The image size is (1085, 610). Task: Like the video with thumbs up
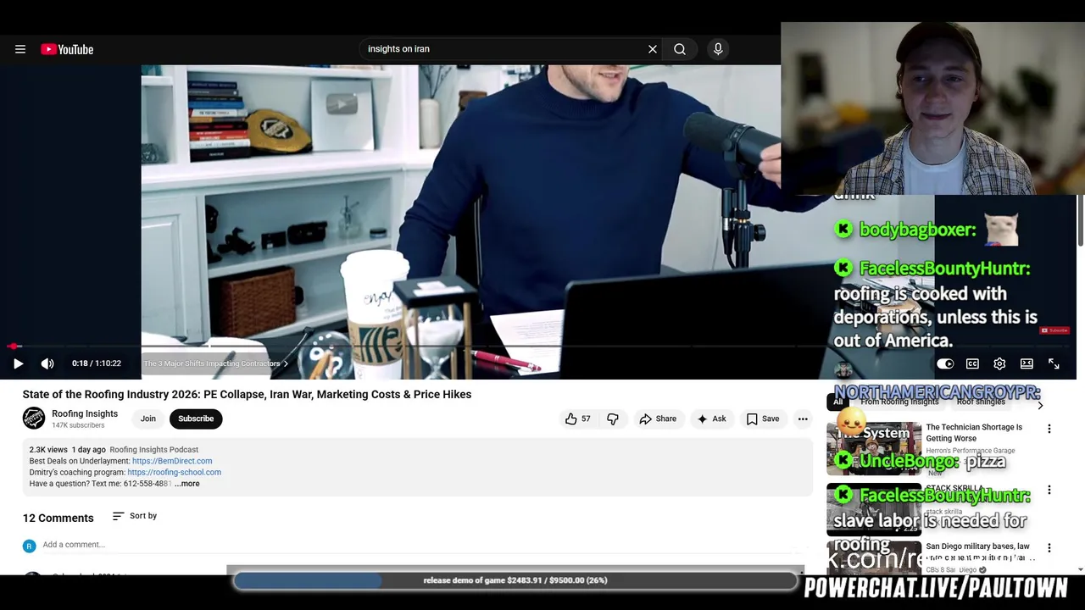(577, 419)
